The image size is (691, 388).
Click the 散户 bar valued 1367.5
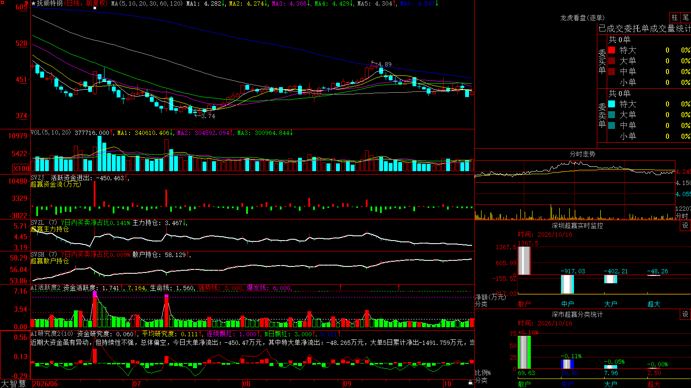(524, 260)
